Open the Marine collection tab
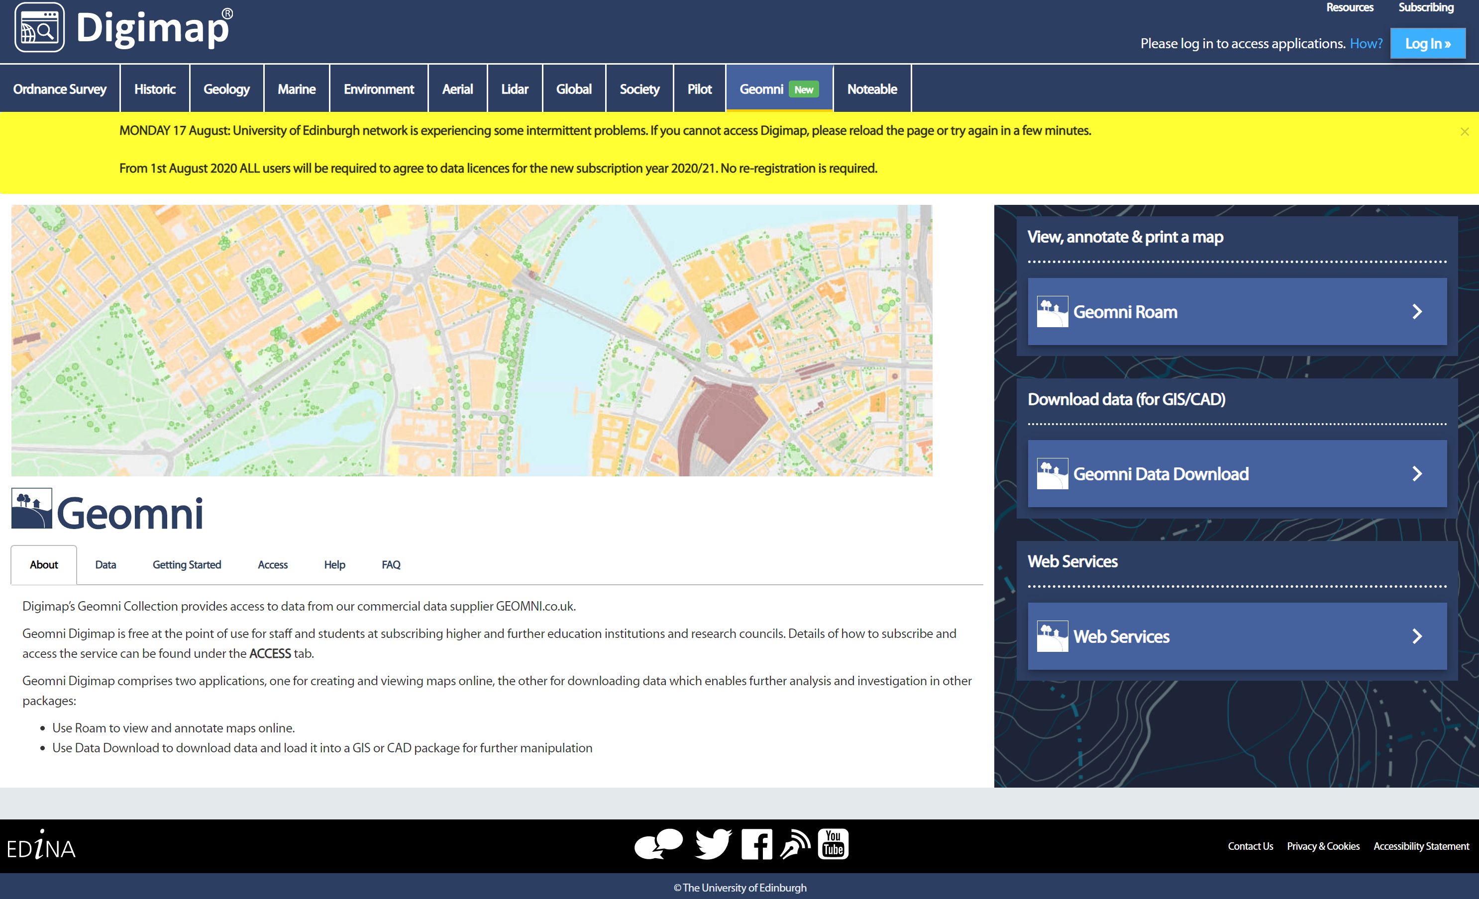Viewport: 1479px width, 899px height. tap(297, 89)
